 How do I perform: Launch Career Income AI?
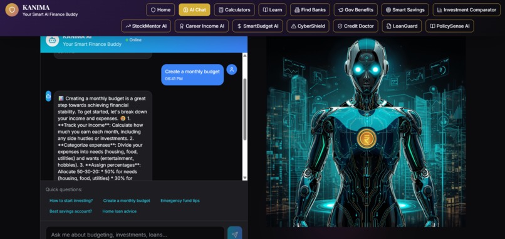click(x=202, y=26)
